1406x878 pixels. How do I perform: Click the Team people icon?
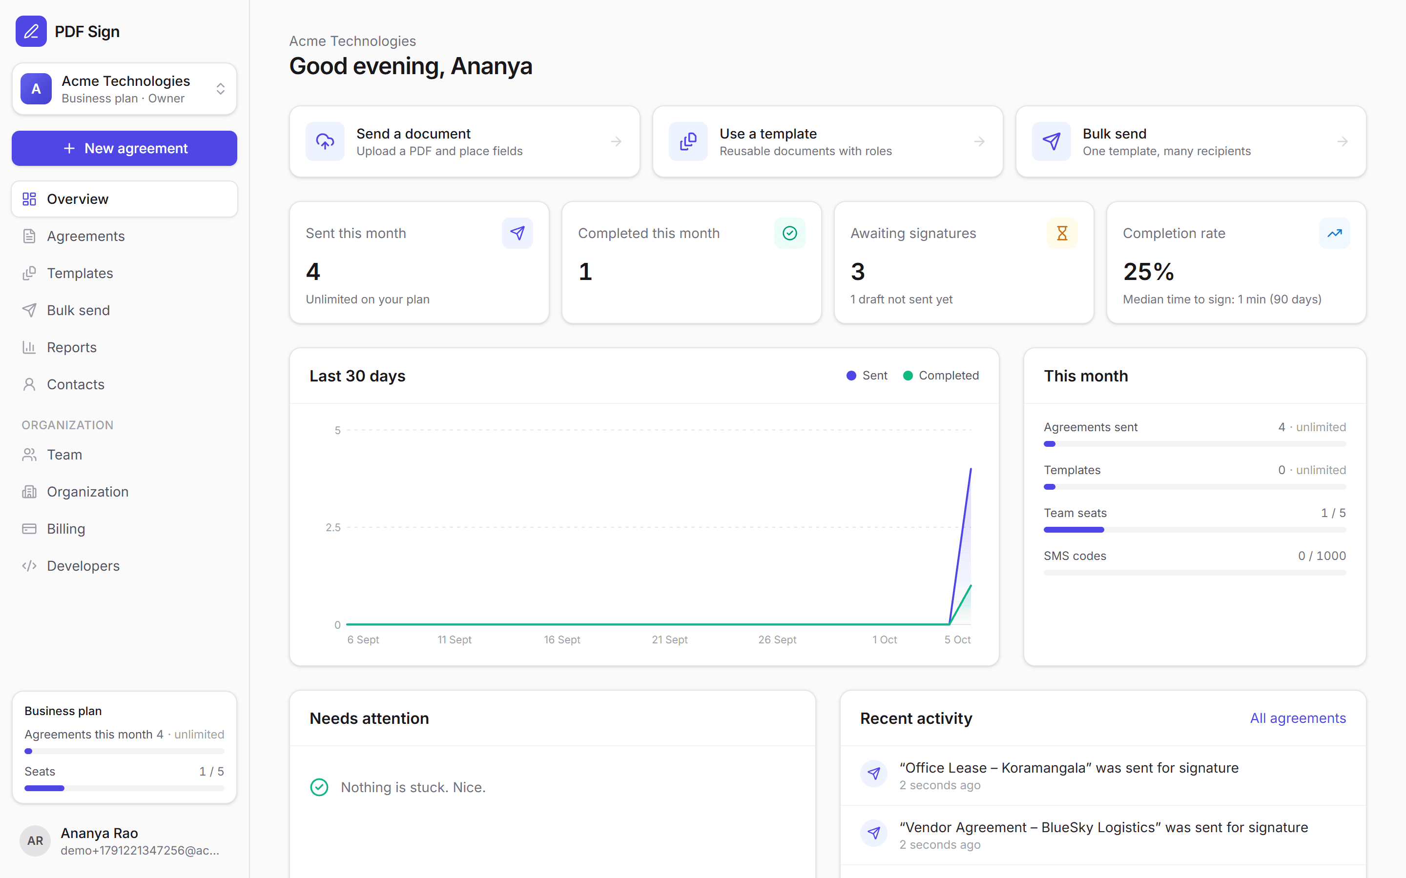coord(29,455)
